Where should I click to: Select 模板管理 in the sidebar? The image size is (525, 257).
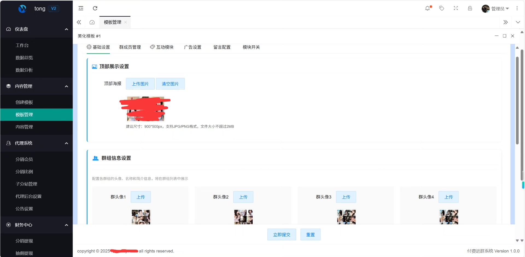click(x=36, y=115)
